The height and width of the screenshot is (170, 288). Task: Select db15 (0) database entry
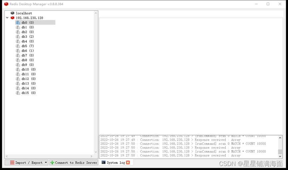(x=29, y=93)
